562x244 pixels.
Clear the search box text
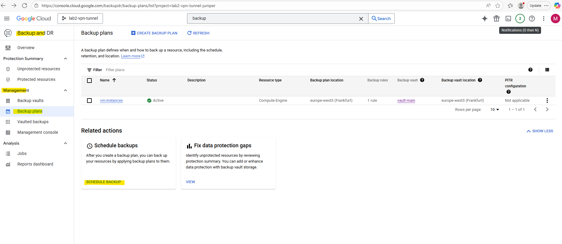361,19
